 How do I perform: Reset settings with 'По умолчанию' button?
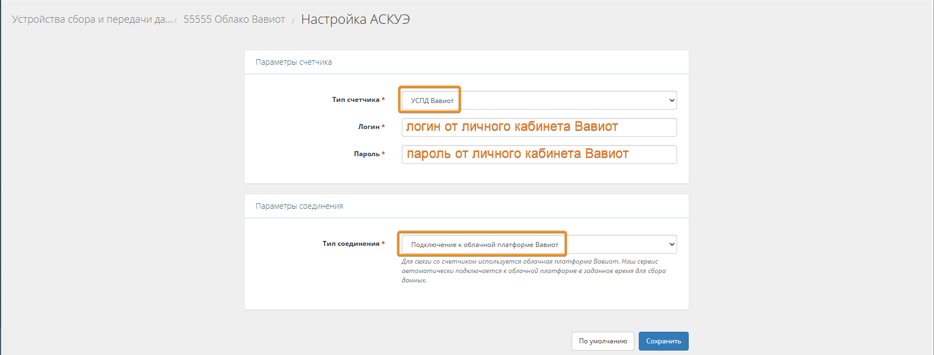coord(603,341)
